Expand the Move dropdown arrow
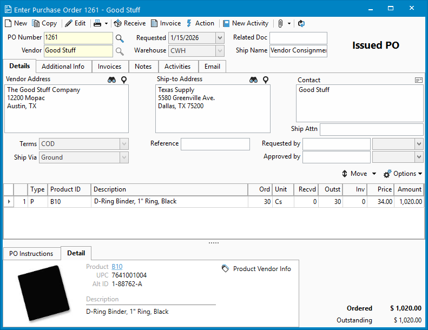The height and width of the screenshot is (330, 428). pyautogui.click(x=373, y=174)
